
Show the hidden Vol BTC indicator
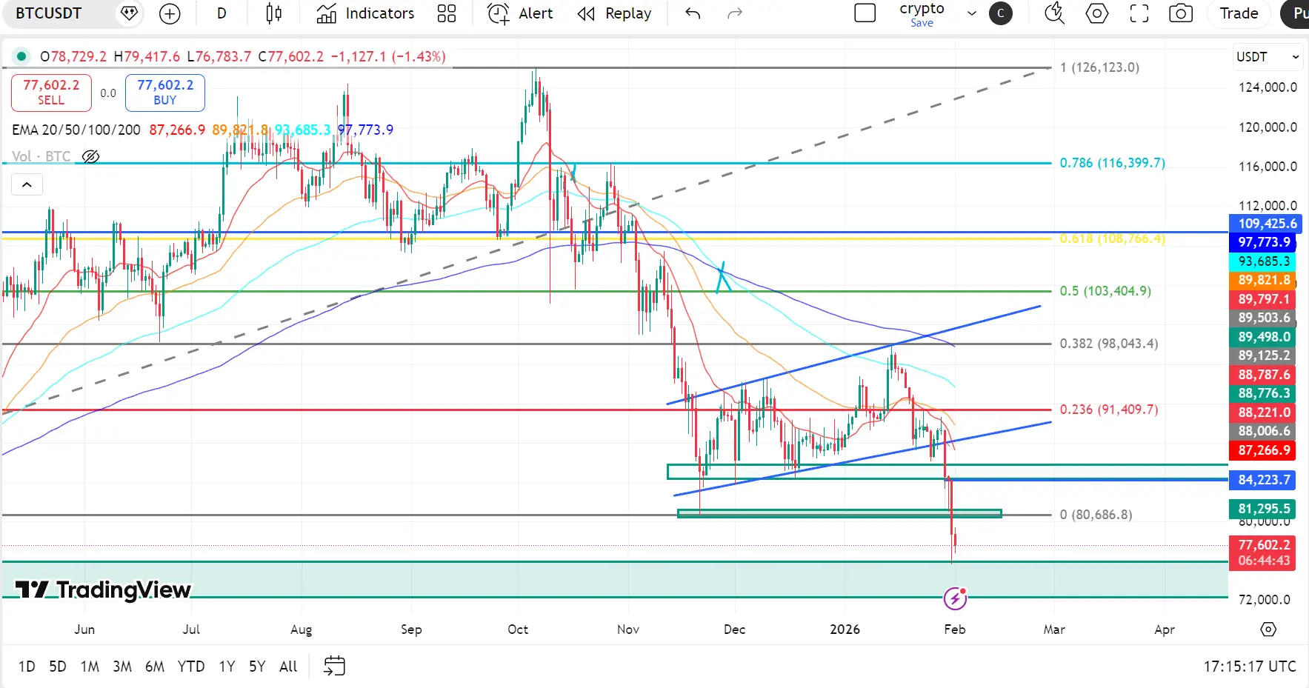[90, 156]
